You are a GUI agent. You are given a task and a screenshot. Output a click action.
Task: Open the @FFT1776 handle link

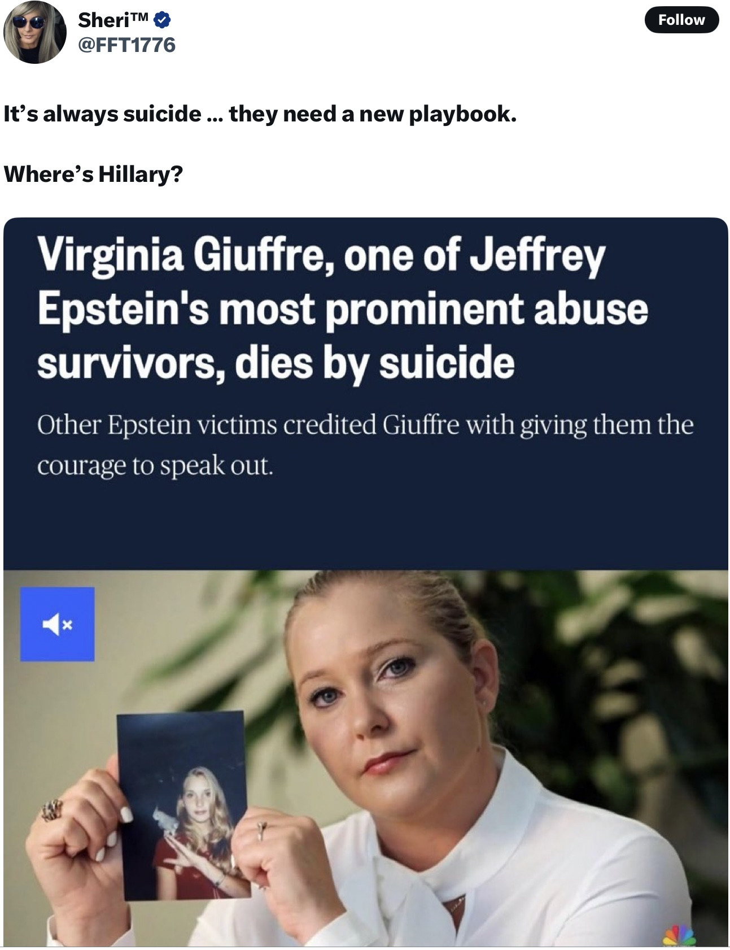tap(126, 45)
